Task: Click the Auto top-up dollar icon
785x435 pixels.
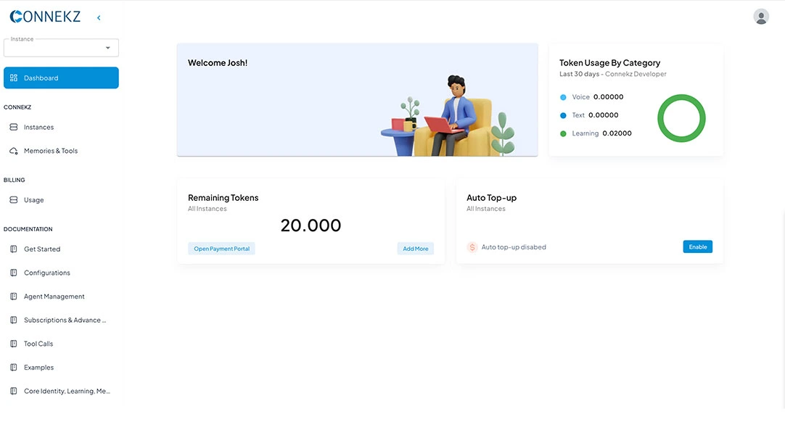Action: click(472, 247)
